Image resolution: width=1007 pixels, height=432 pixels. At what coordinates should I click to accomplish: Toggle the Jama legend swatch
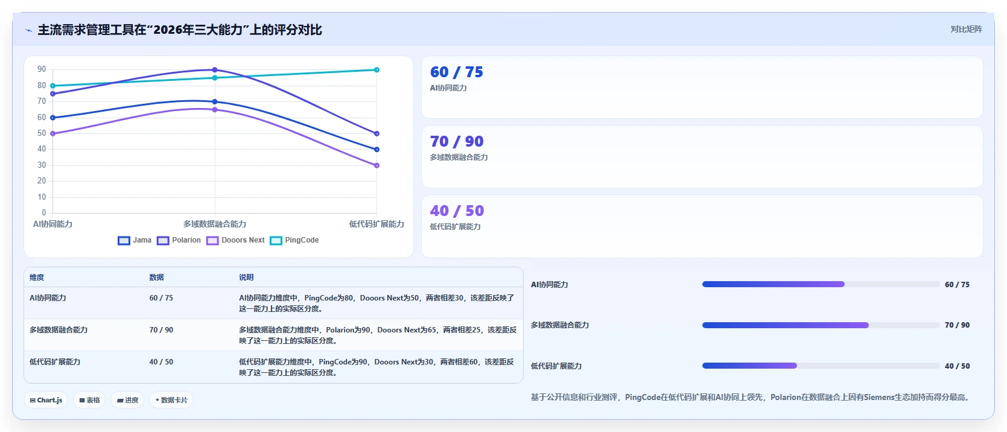click(124, 240)
